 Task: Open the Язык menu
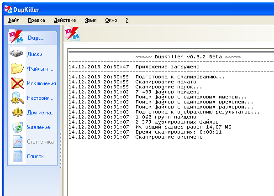tap(90, 20)
